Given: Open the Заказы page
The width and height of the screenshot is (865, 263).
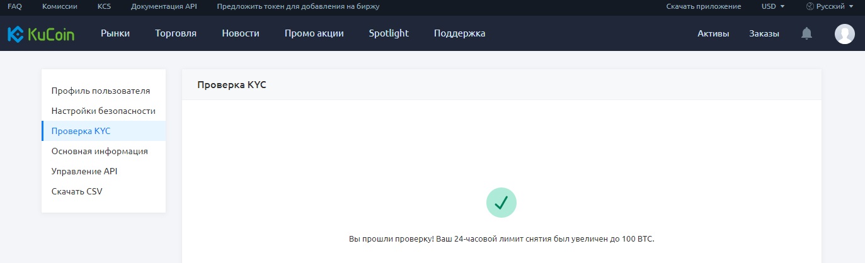Looking at the screenshot, I should pyautogui.click(x=764, y=34).
